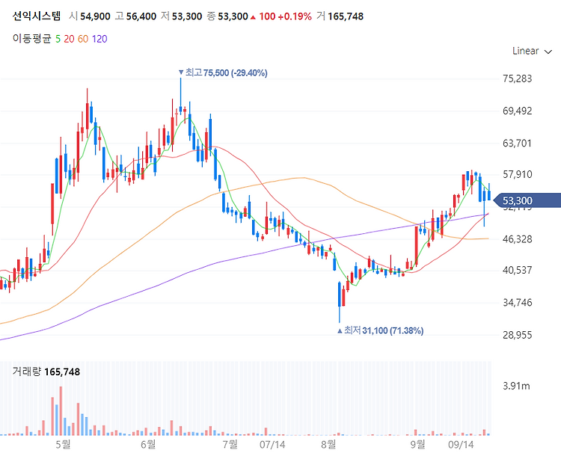The image size is (561, 462).
Task: Click the 3.91m volume axis label
Action: [x=516, y=386]
